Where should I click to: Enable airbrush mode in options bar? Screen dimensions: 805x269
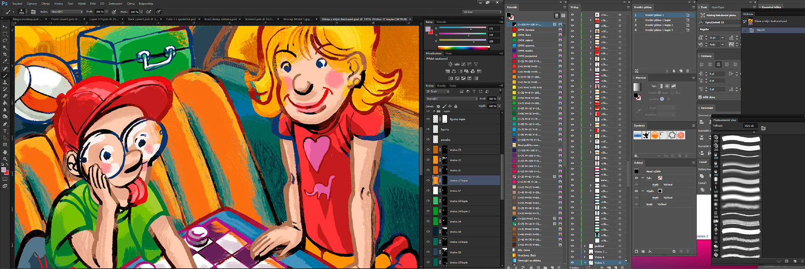[x=148, y=12]
